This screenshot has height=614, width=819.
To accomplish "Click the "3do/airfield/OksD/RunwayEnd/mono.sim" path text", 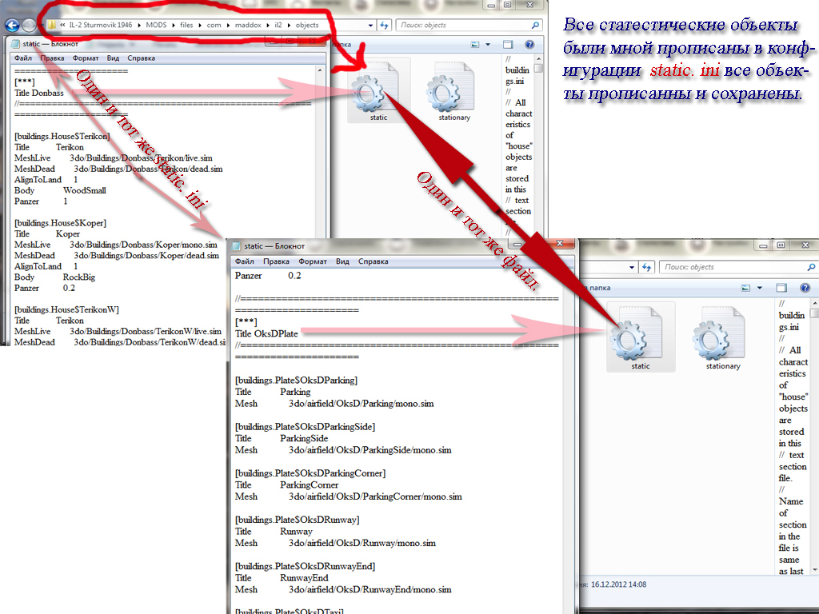I will [370, 589].
